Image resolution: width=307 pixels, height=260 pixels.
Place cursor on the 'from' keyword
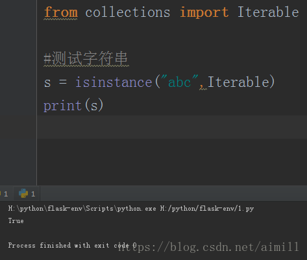[61, 12]
